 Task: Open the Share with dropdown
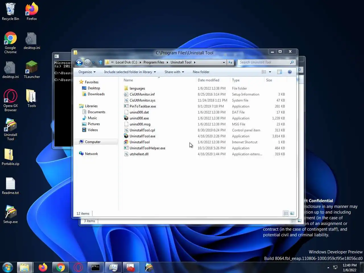174,72
